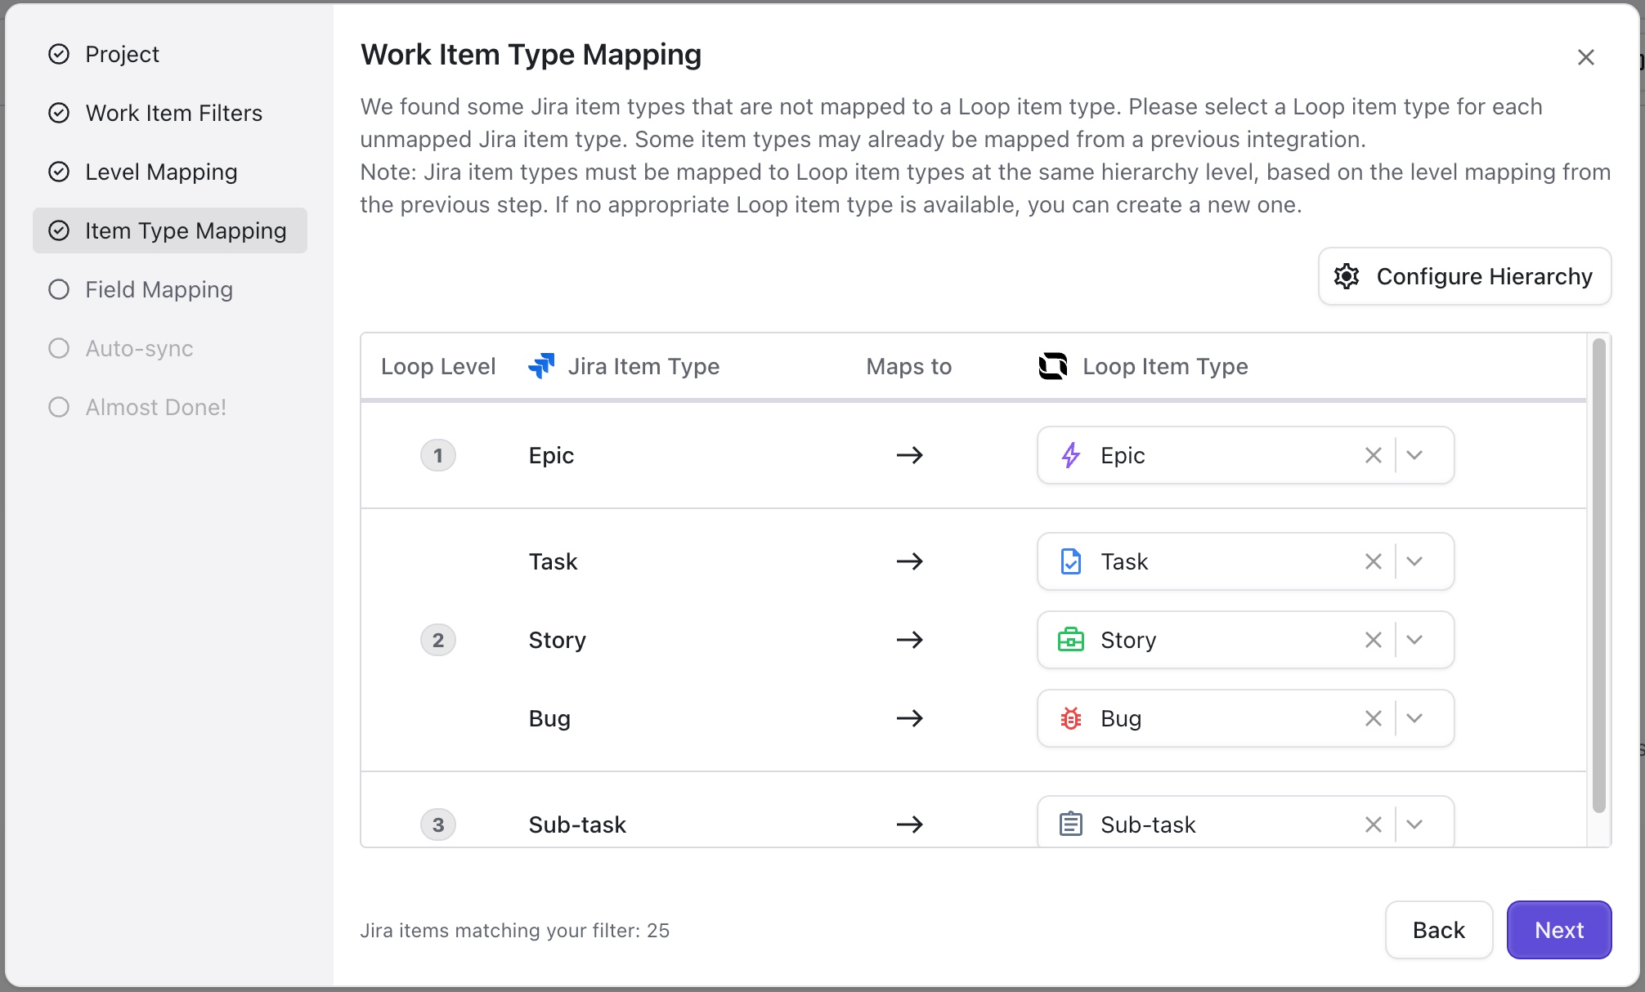
Task: Click the Jira Sub-task type label
Action: click(x=577, y=824)
